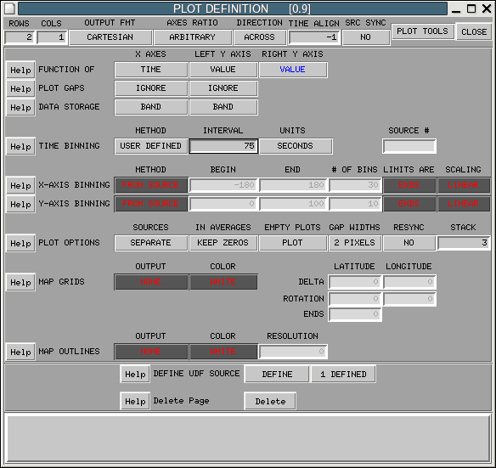Click X-axis number of bins field

tap(355, 185)
